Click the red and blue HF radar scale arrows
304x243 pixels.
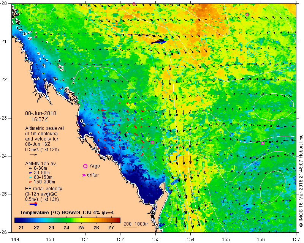click(x=33, y=204)
